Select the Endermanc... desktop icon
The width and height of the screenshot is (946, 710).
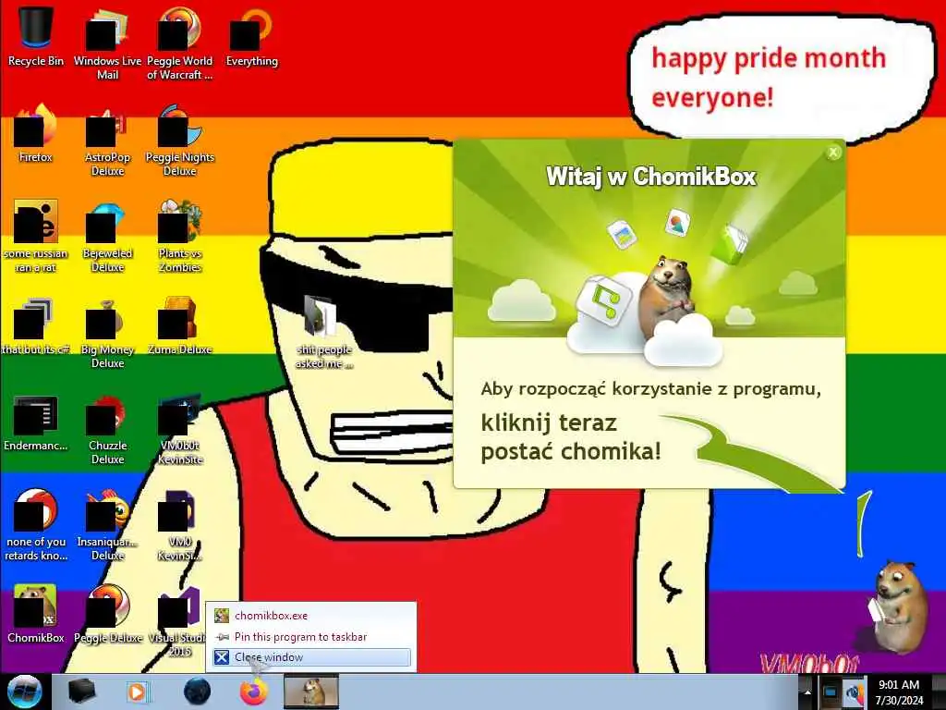[x=36, y=422]
